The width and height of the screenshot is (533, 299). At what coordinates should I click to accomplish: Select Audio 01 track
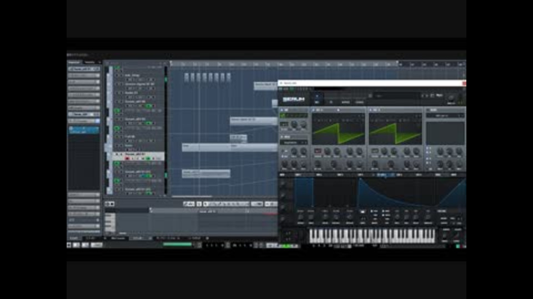(131, 92)
